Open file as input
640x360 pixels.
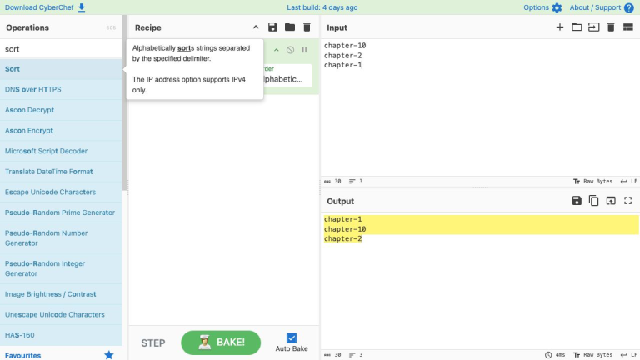tap(594, 27)
